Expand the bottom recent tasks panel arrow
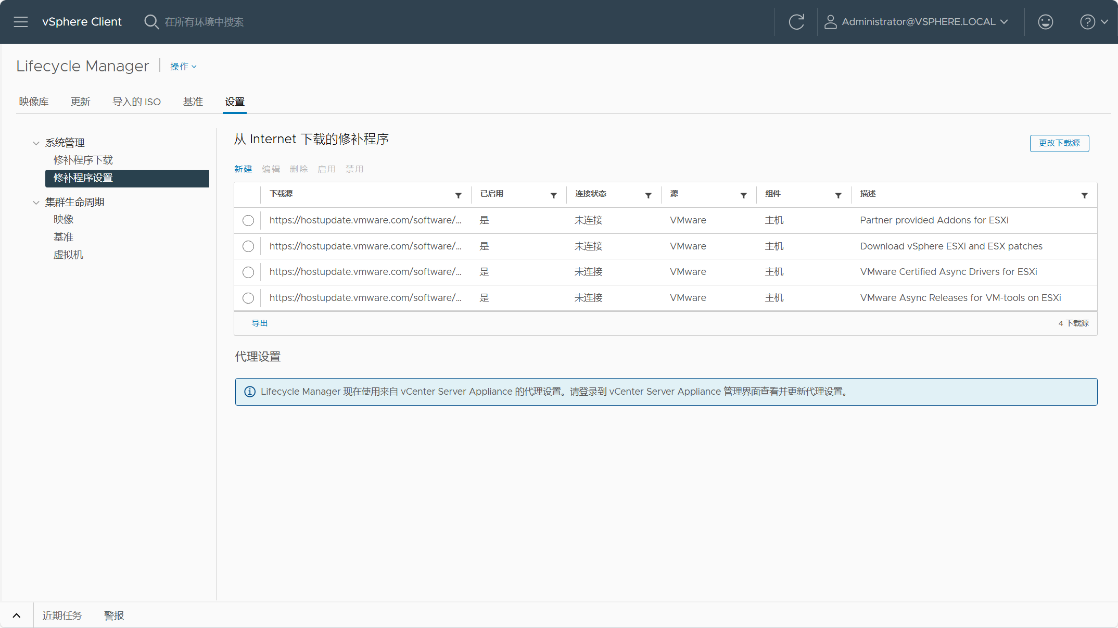Viewport: 1118px width, 628px height. coord(17,616)
